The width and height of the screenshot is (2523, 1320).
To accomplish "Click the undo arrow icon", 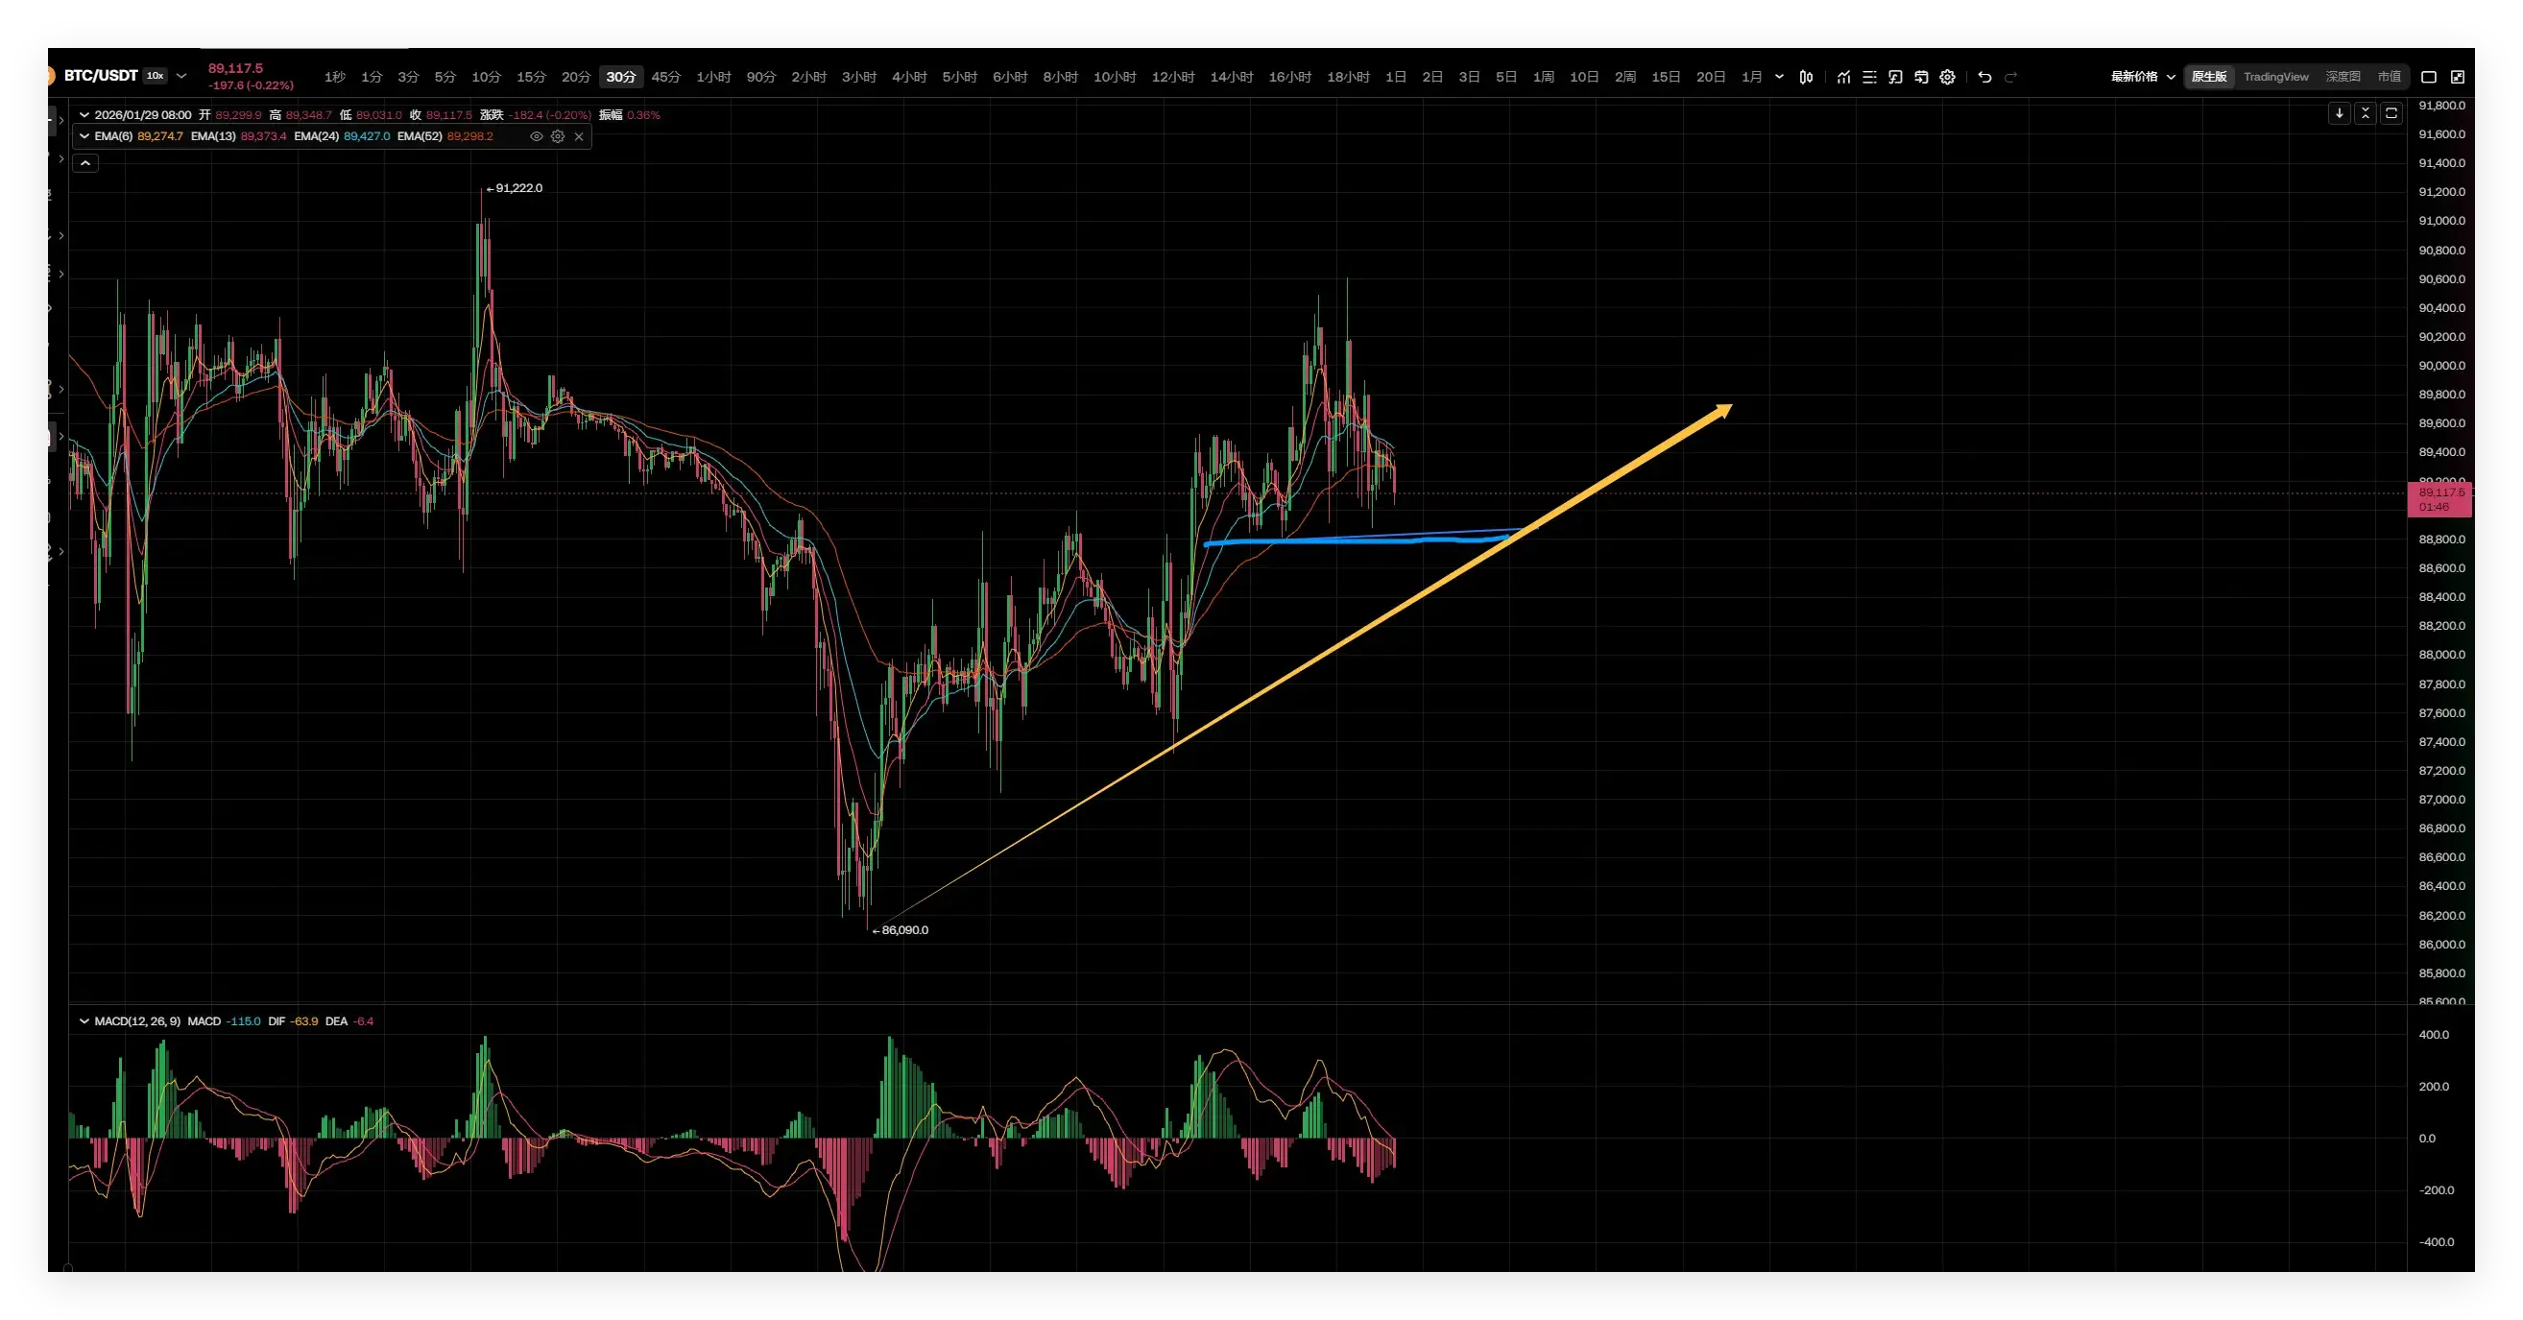I will tap(1984, 77).
